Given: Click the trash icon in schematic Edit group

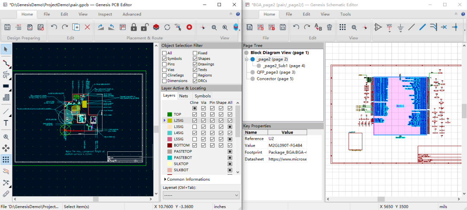Looking at the screenshot, I should (329, 27).
